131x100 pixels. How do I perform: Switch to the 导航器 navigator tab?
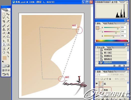click(x=100, y=2)
